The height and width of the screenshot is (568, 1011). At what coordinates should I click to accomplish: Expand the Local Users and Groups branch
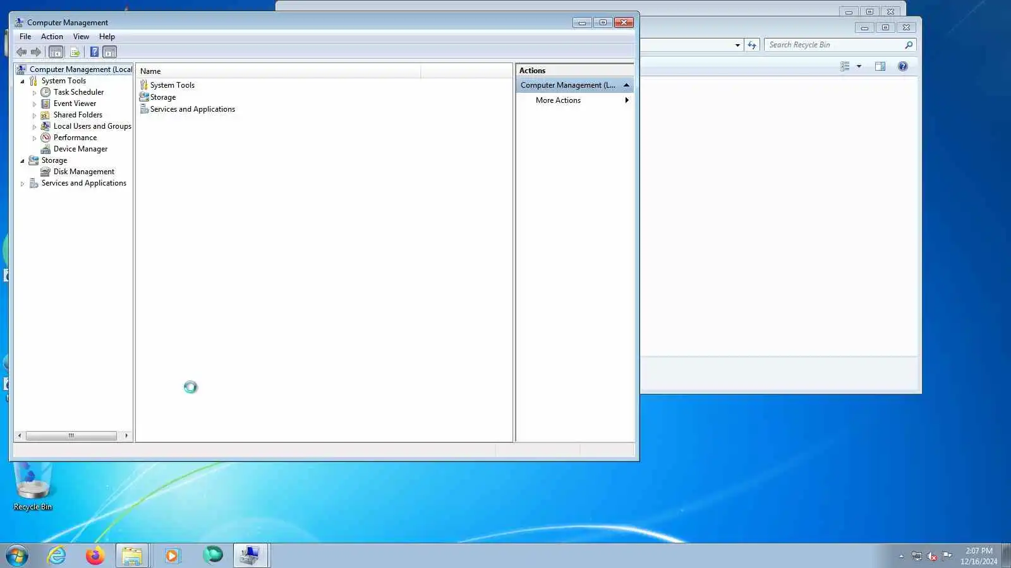(35, 127)
